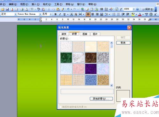Open the font size dropdown showing 五号
Screen dimensions: 159x117
(x=51, y=14)
